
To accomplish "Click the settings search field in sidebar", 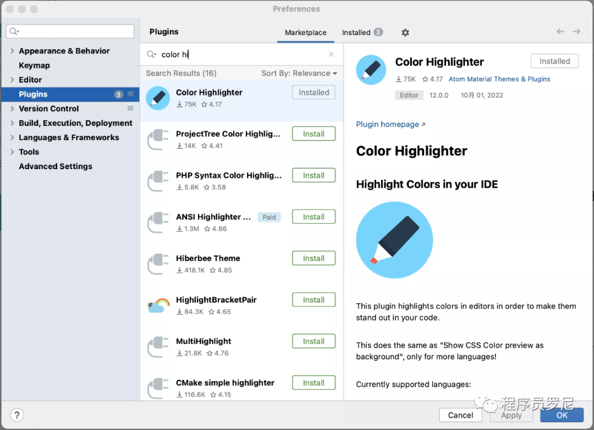I will point(70,31).
